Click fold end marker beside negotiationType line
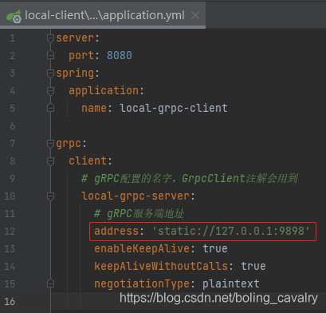The height and width of the screenshot is (313, 326). pos(50,283)
